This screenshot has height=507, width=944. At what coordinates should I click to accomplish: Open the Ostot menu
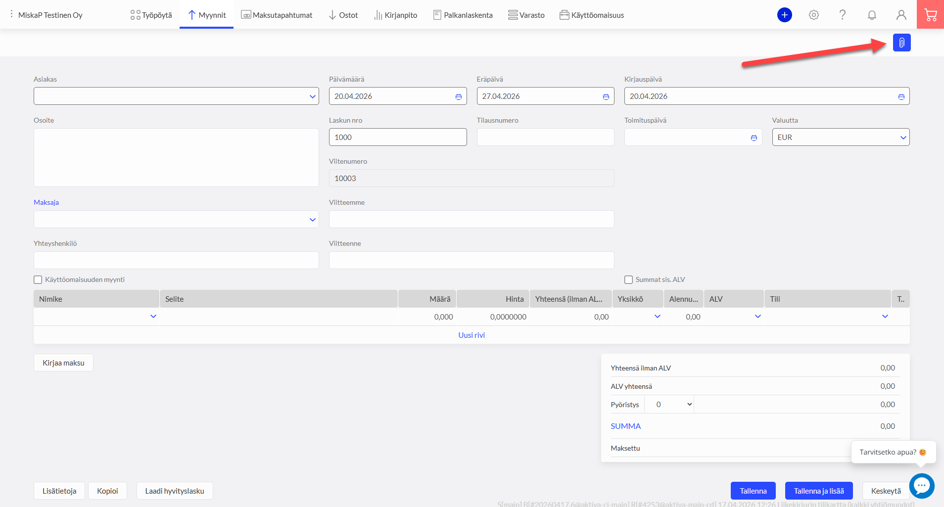(343, 15)
